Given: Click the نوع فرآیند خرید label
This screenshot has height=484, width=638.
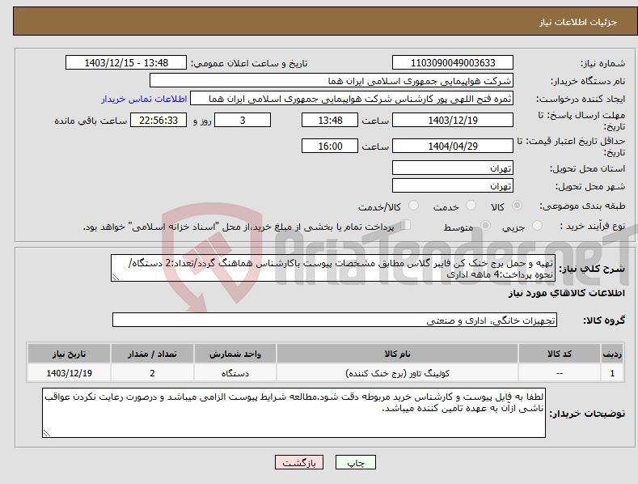Looking at the screenshot, I should click(x=593, y=226).
